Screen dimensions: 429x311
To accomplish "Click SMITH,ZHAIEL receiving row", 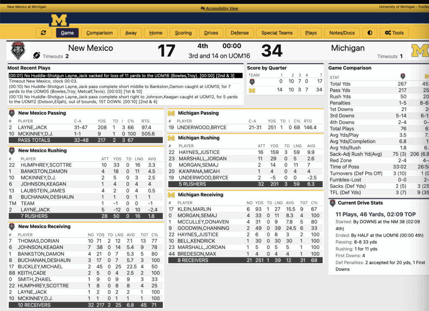I will point(85,279).
